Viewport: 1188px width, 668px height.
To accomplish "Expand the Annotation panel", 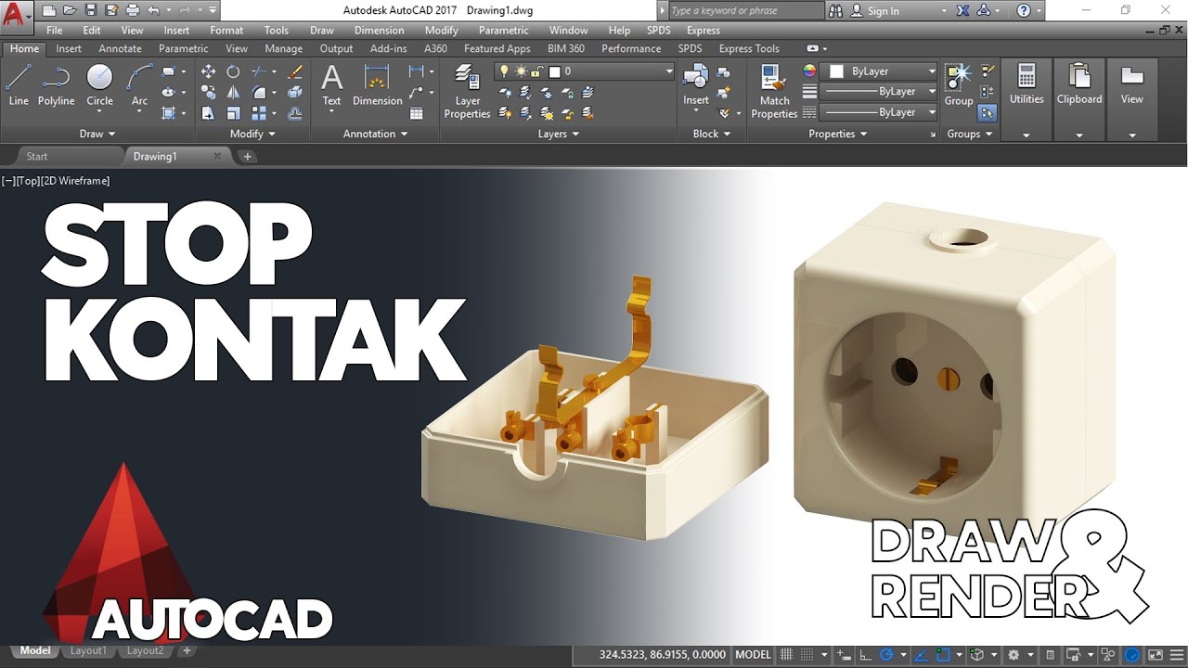I will (x=375, y=134).
